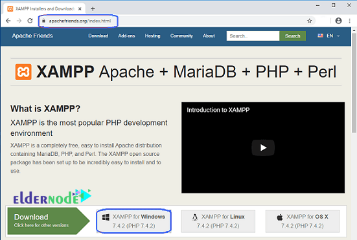Open the Community menu item

[181, 36]
